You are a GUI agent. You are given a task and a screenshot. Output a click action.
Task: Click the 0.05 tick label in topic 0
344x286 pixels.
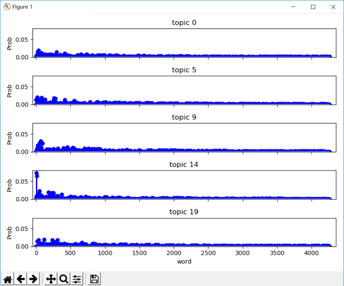pos(22,40)
